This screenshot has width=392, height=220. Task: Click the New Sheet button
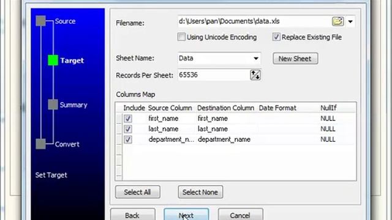(295, 59)
